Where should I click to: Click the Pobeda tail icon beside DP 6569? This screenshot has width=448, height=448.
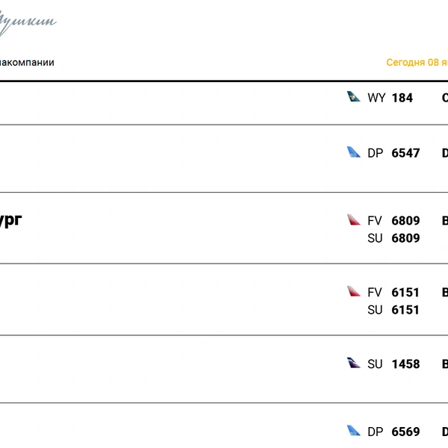tap(354, 431)
